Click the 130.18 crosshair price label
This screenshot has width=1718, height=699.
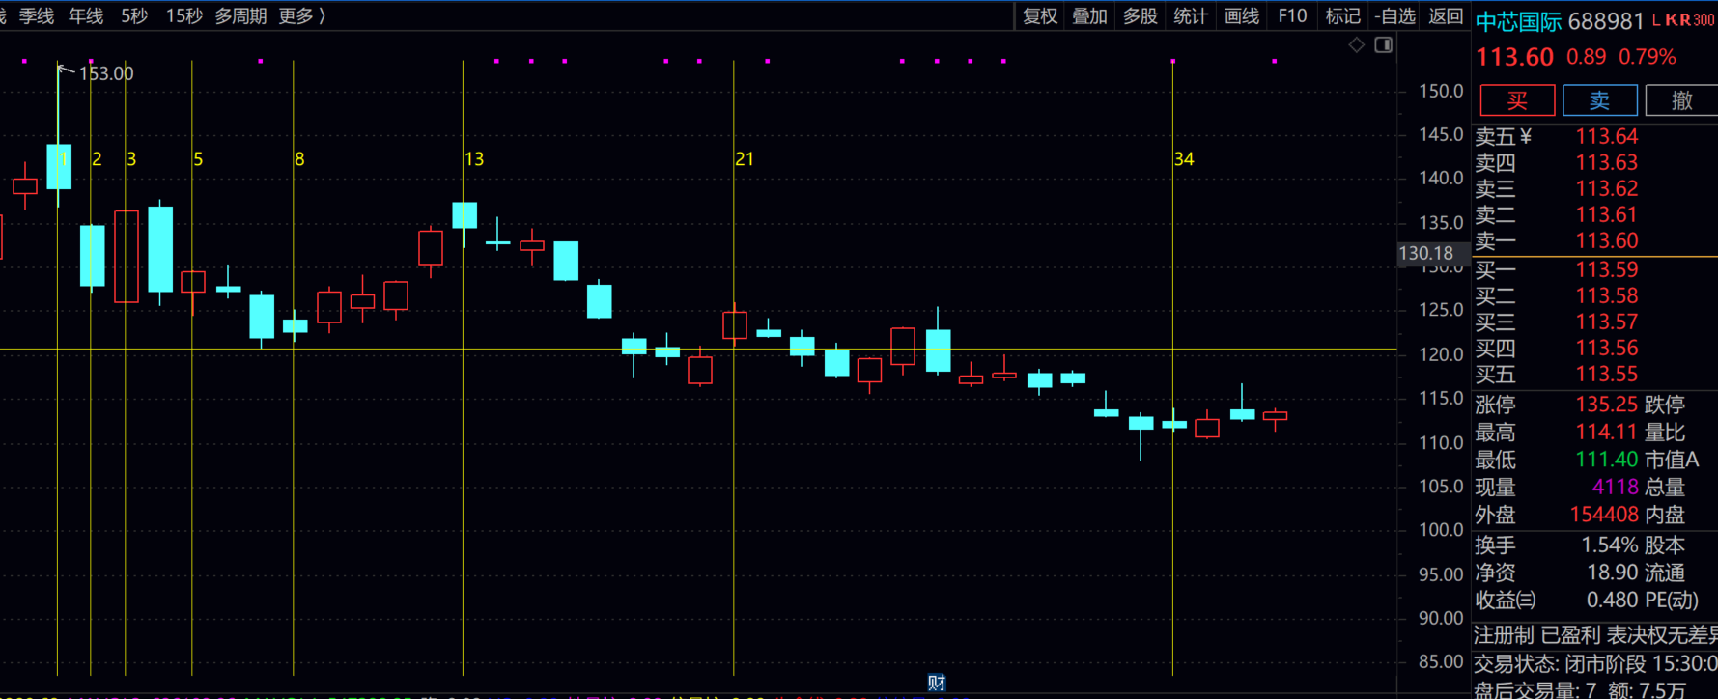coord(1425,253)
